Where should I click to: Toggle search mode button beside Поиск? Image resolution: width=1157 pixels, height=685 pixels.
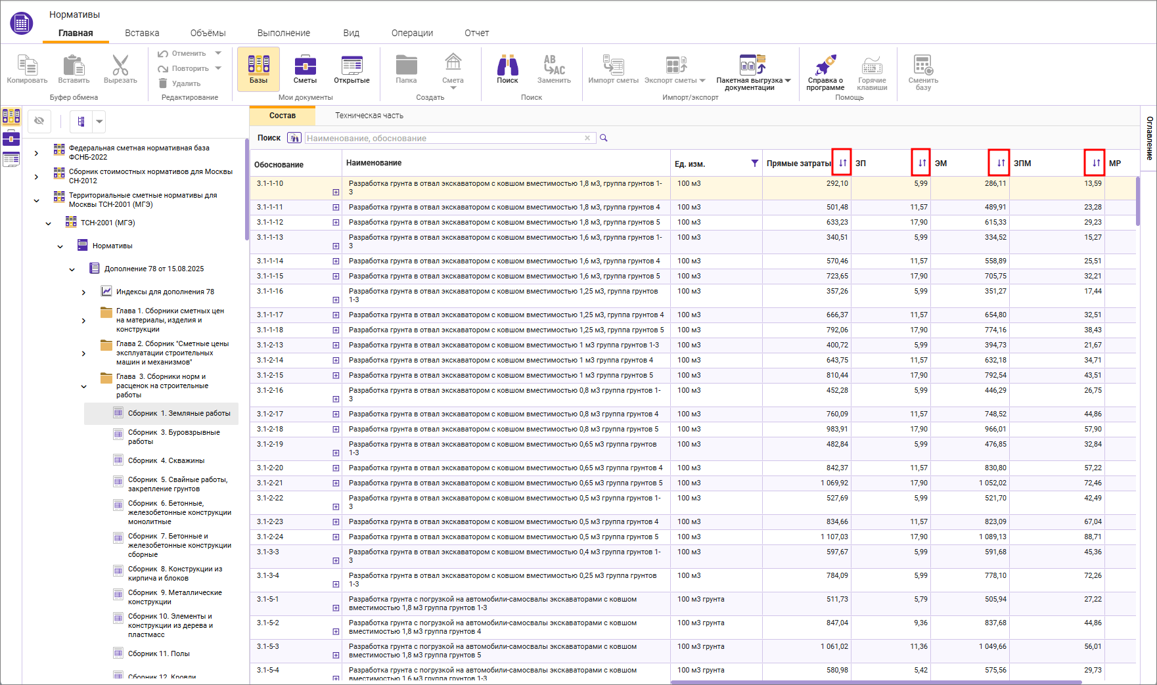click(294, 138)
